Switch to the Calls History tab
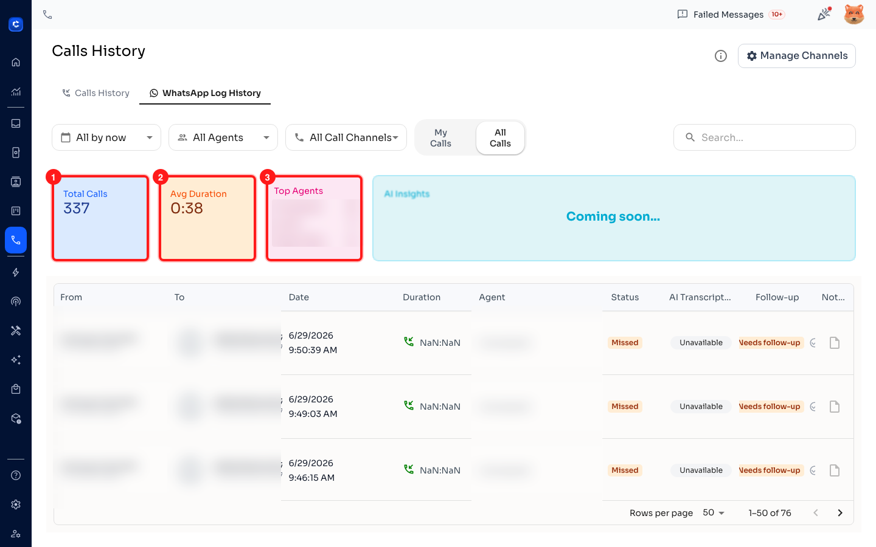The height and width of the screenshot is (547, 876). pos(96,93)
